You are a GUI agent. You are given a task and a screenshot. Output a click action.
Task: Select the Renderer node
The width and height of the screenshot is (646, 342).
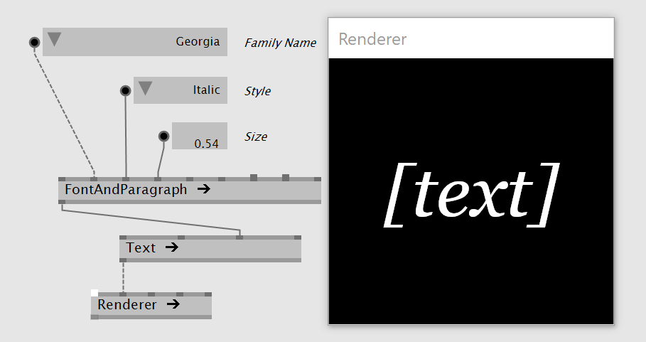(x=151, y=305)
